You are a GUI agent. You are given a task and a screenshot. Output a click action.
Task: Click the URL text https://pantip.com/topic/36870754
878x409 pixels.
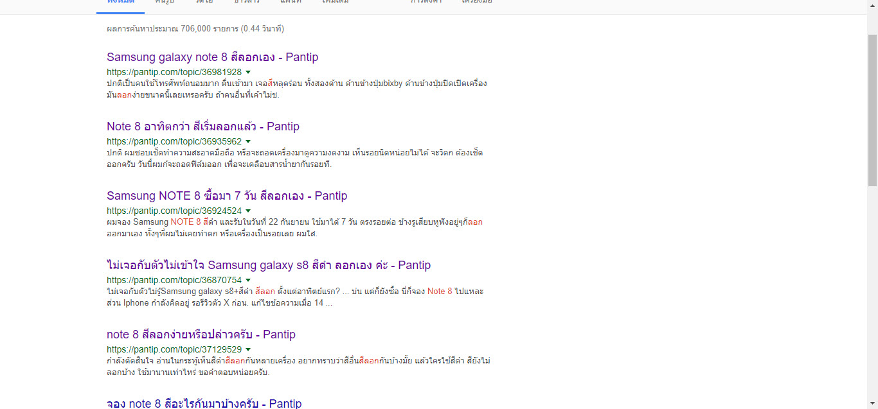(174, 281)
